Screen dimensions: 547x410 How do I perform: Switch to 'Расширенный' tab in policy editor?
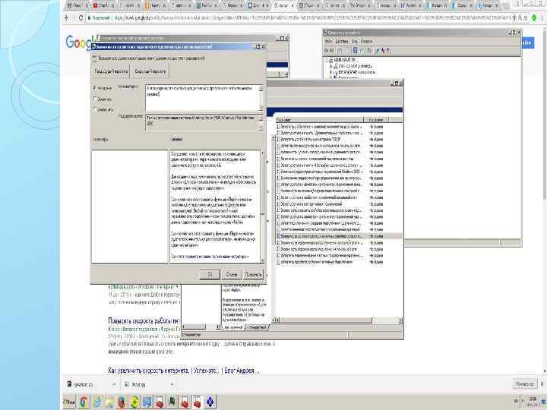click(233, 328)
